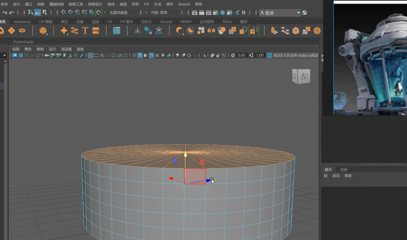Switch to the 显示 layer editor tab
407x240 pixels.
pyautogui.click(x=328, y=170)
